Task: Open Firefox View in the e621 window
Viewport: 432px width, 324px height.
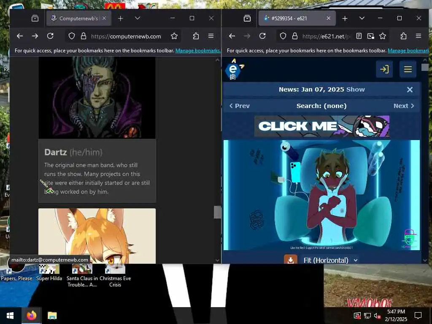Action: (x=247, y=19)
